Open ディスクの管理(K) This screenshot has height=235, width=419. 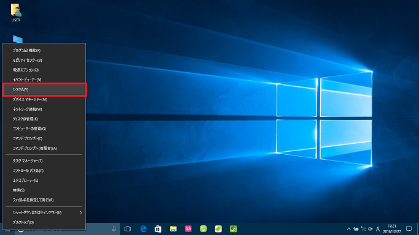click(x=44, y=119)
